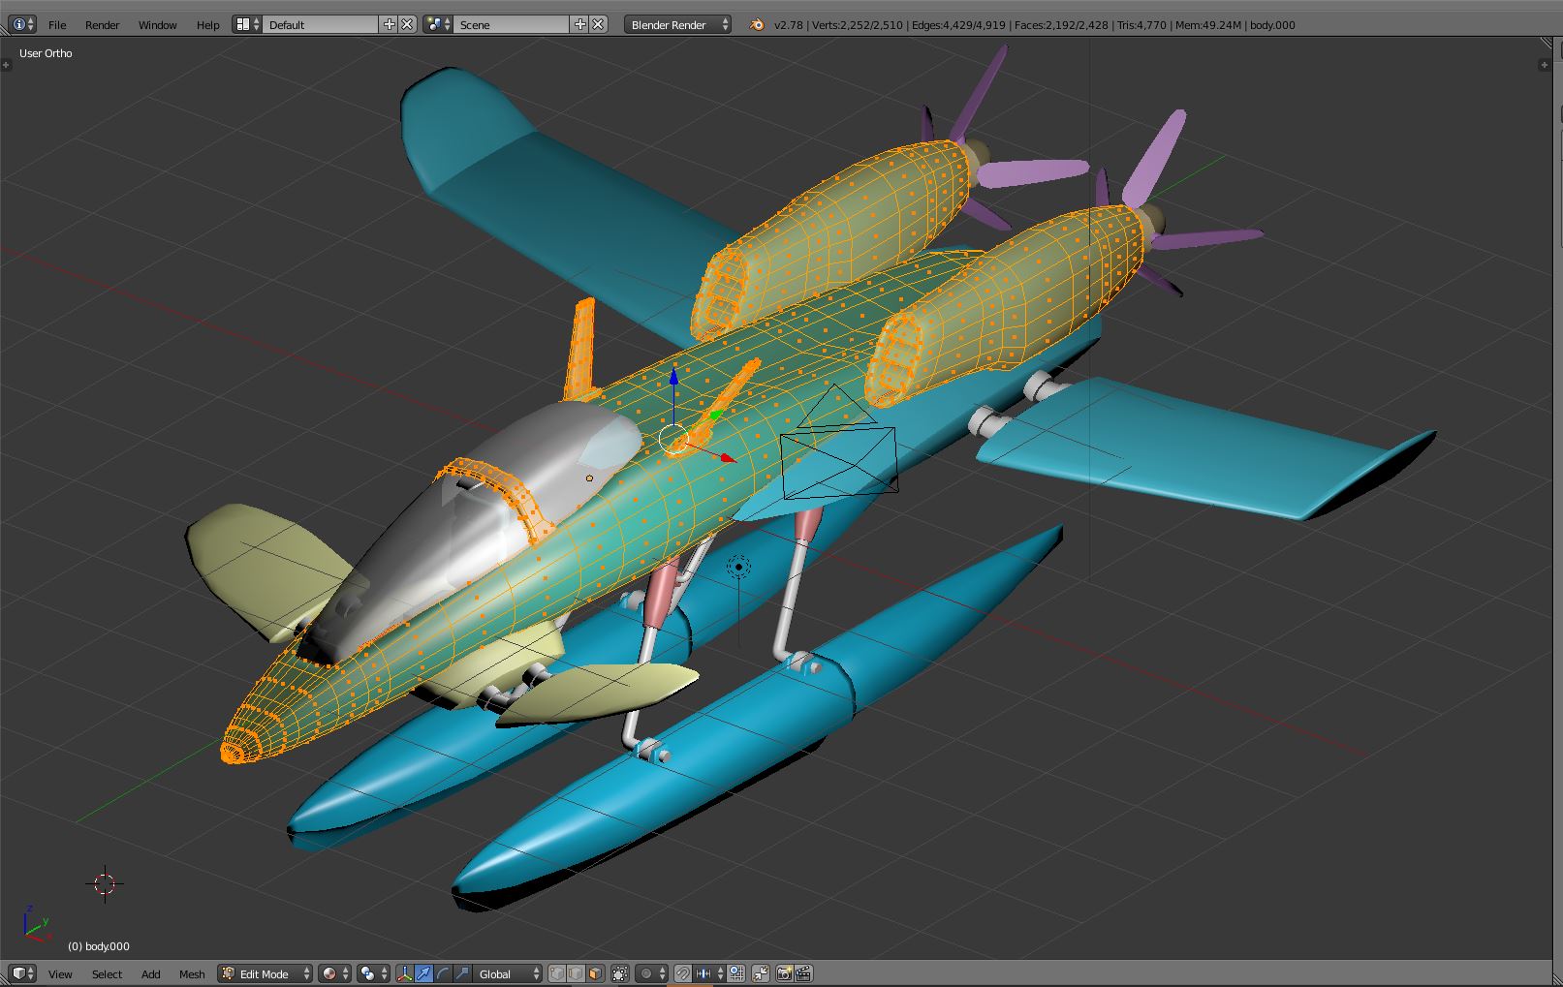Click the 'v2.78' version text
Viewport: 1563px width, 987px height.
pyautogui.click(x=788, y=25)
